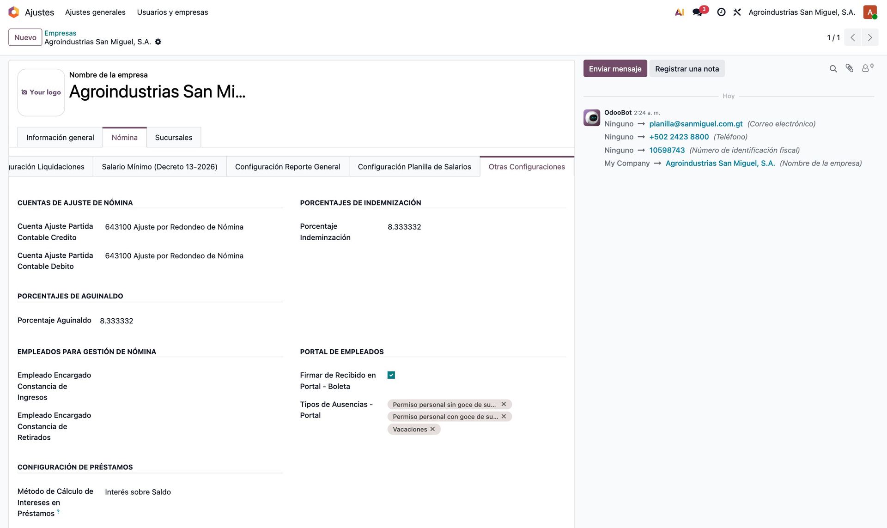
Task: Search chatter messages magnifier icon
Action: [x=833, y=69]
